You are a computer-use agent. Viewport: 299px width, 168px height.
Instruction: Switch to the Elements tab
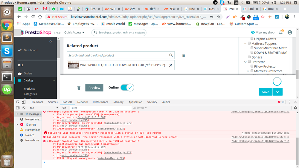[37, 102]
